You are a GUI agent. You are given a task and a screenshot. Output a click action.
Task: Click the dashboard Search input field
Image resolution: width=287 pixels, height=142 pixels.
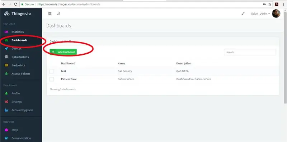[250, 52]
